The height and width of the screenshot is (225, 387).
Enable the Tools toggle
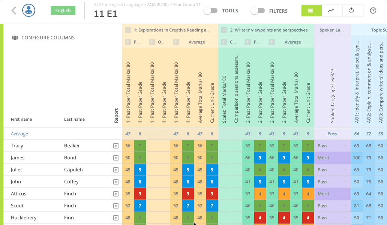pos(210,10)
